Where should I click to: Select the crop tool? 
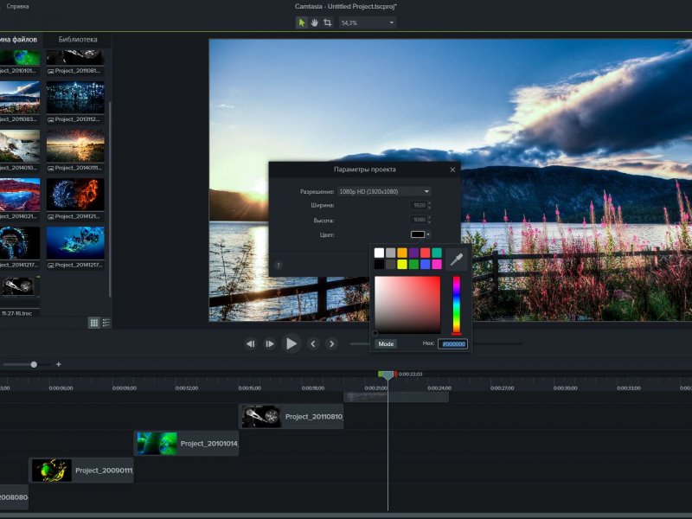point(328,22)
